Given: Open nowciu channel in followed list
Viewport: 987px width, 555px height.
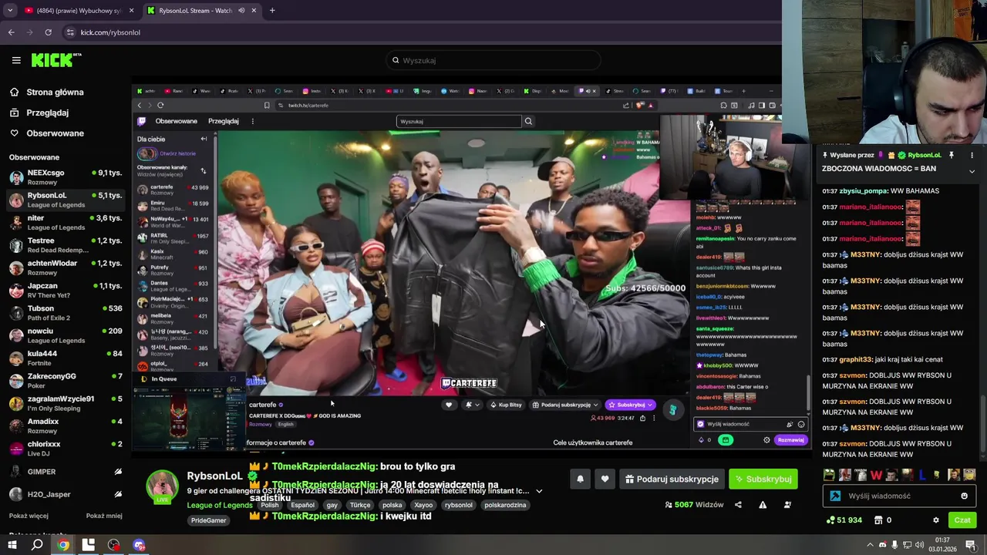Looking at the screenshot, I should 66,335.
